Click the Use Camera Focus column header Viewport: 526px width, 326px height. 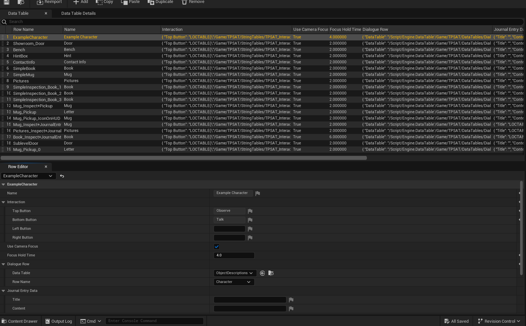pyautogui.click(x=310, y=30)
